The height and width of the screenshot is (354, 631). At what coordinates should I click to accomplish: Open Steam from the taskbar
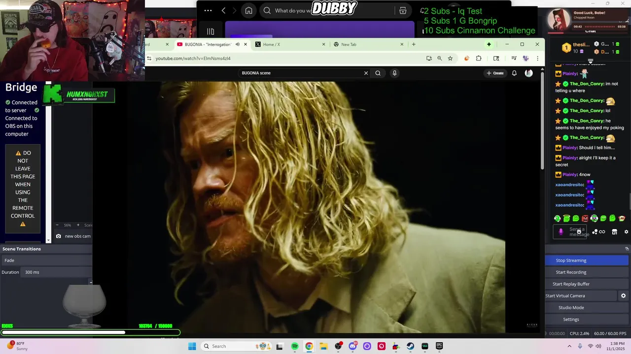(x=410, y=346)
